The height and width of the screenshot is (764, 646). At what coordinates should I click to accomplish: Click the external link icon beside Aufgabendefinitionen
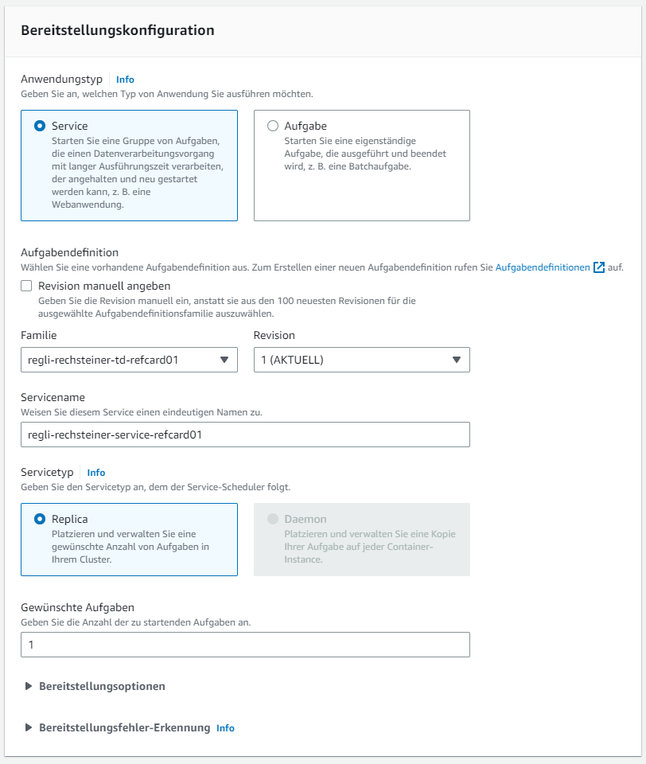point(599,267)
